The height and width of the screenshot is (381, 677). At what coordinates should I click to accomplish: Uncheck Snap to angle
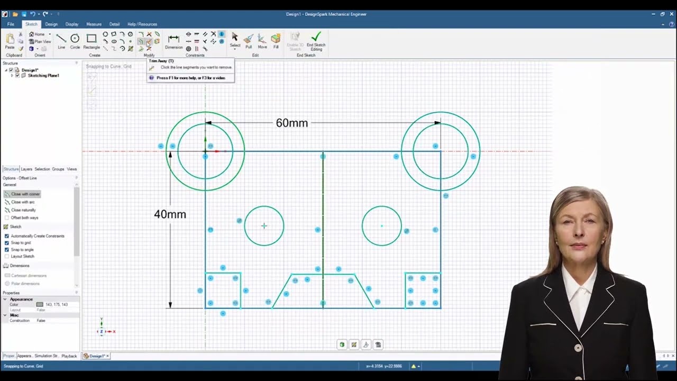pyautogui.click(x=7, y=250)
